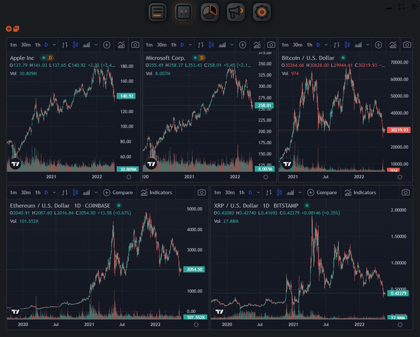Select candles chart style on Microsoft chart

[211, 45]
